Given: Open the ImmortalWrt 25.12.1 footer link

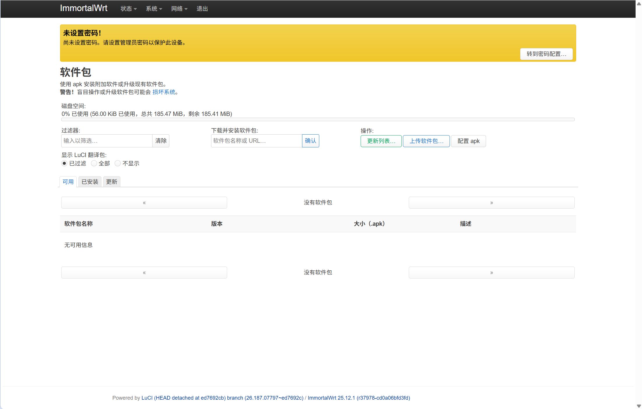Looking at the screenshot, I should pos(359,398).
